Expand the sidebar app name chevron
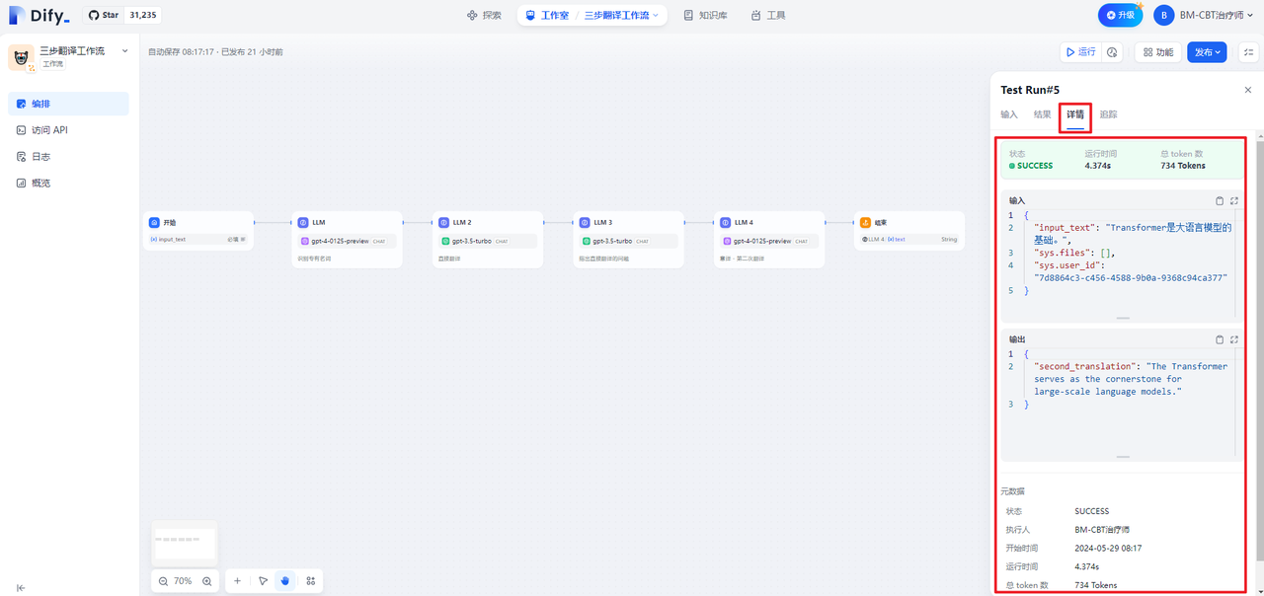The height and width of the screenshot is (596, 1264). (124, 50)
